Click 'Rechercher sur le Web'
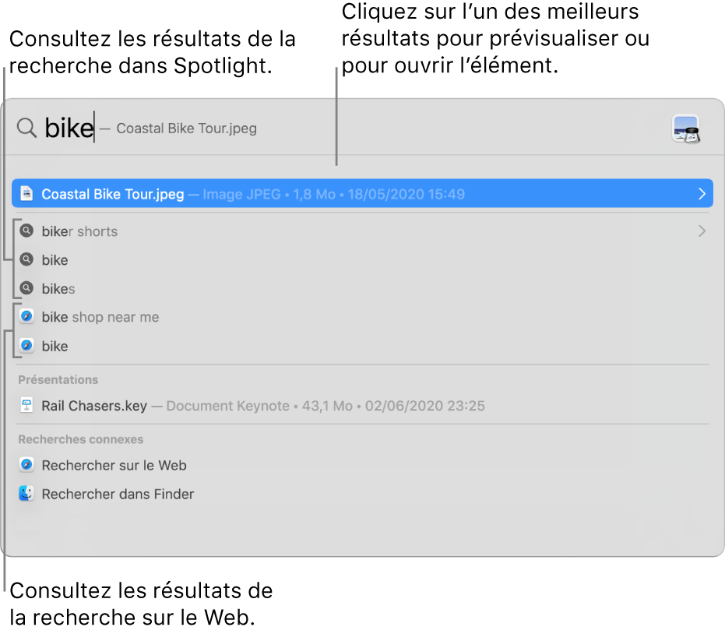Screen dimensions: 725x634 coord(114,465)
